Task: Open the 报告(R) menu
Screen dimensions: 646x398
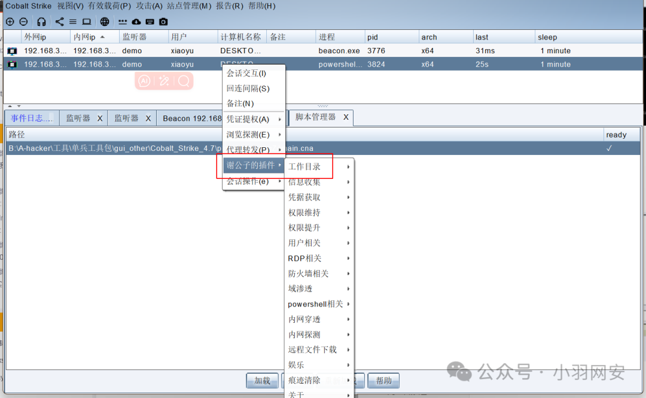Action: coord(230,6)
